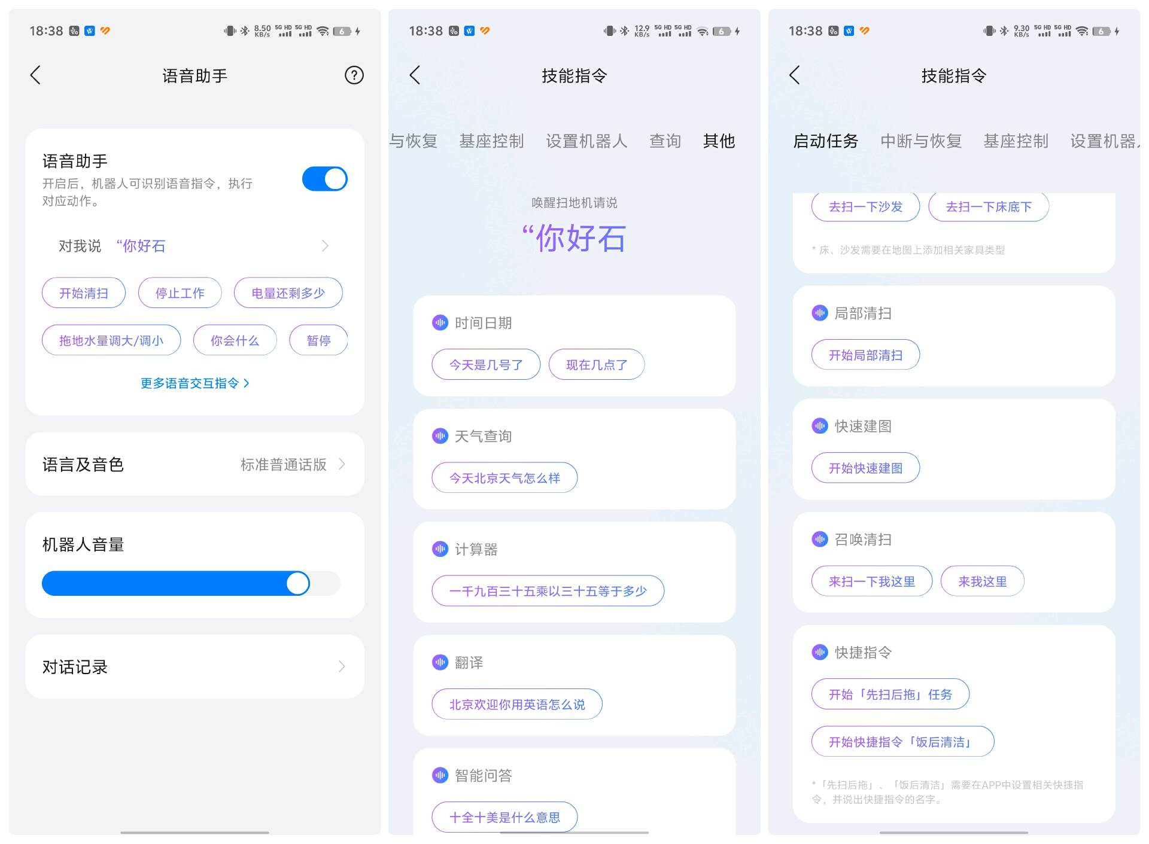Go back from 语音助手 settings screen
The height and width of the screenshot is (844, 1149).
click(x=36, y=75)
